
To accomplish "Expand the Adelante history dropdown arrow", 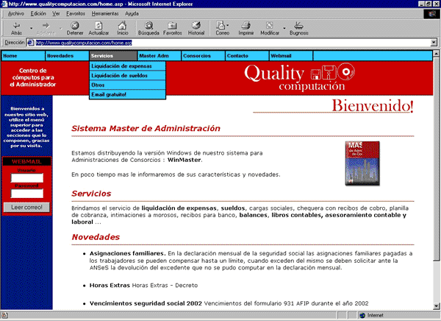I will (61, 29).
